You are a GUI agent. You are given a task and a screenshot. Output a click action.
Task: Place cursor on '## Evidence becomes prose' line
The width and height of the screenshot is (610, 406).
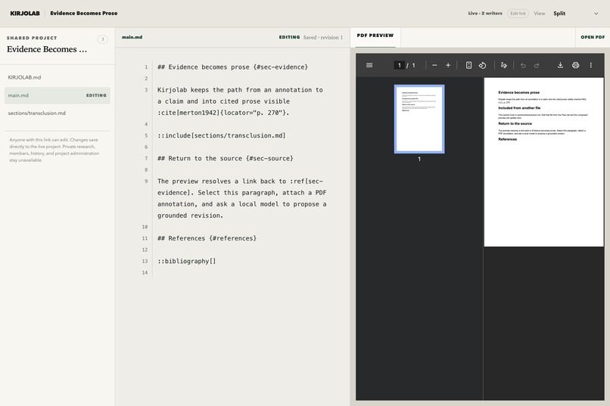[x=232, y=67]
